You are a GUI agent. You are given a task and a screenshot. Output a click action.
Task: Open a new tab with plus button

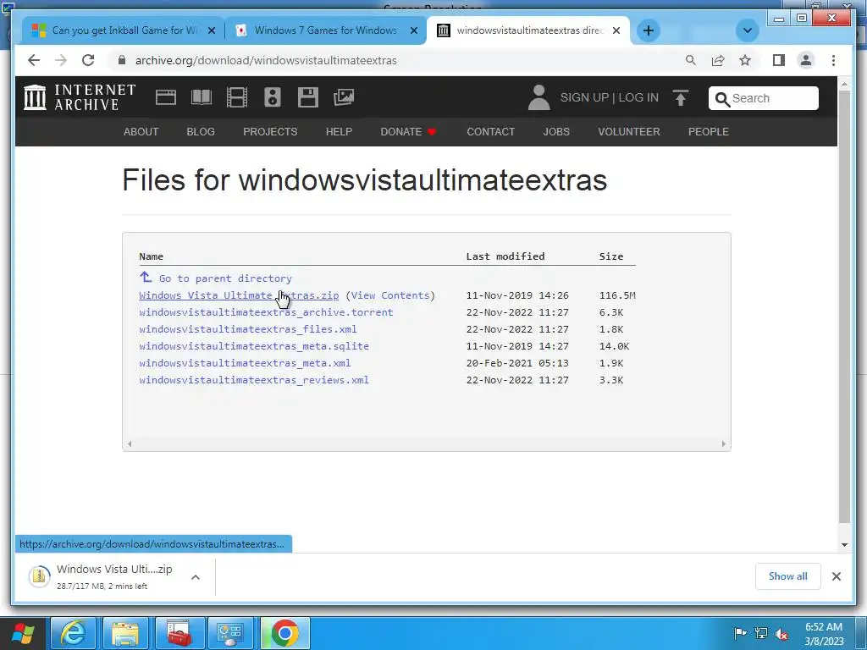point(649,30)
